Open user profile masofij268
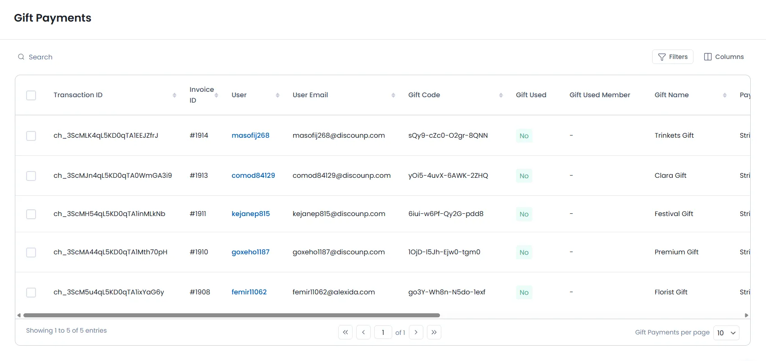Viewport: 766px width, 361px height. [250, 135]
